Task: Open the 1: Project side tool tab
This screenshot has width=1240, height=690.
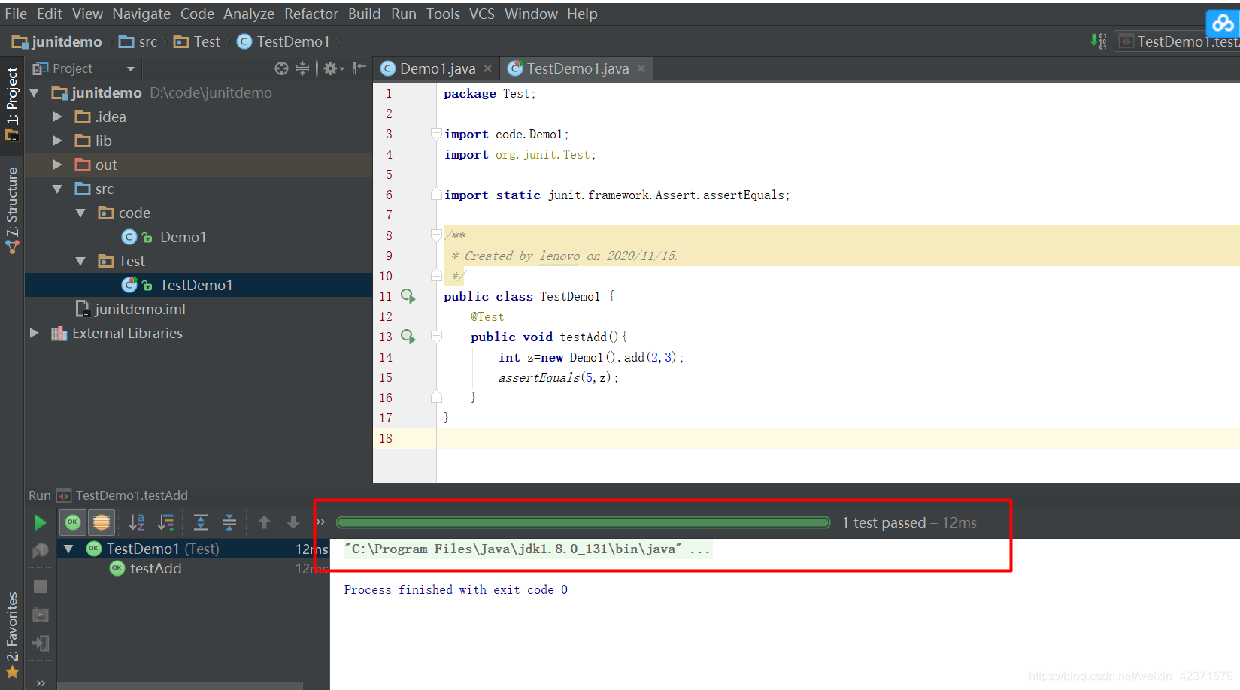Action: click(12, 104)
